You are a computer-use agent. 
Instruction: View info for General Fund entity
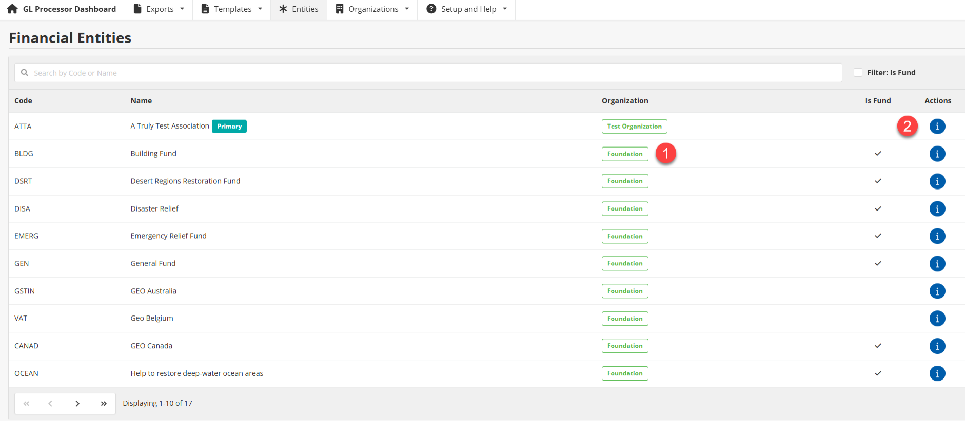click(937, 264)
